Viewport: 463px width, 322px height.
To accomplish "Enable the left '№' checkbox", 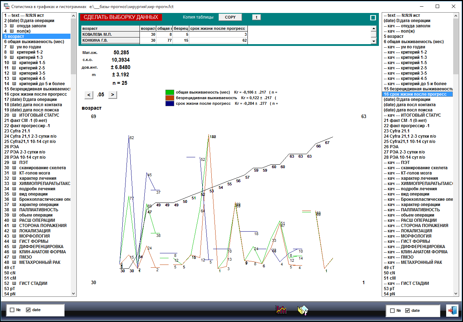I will tap(12, 310).
